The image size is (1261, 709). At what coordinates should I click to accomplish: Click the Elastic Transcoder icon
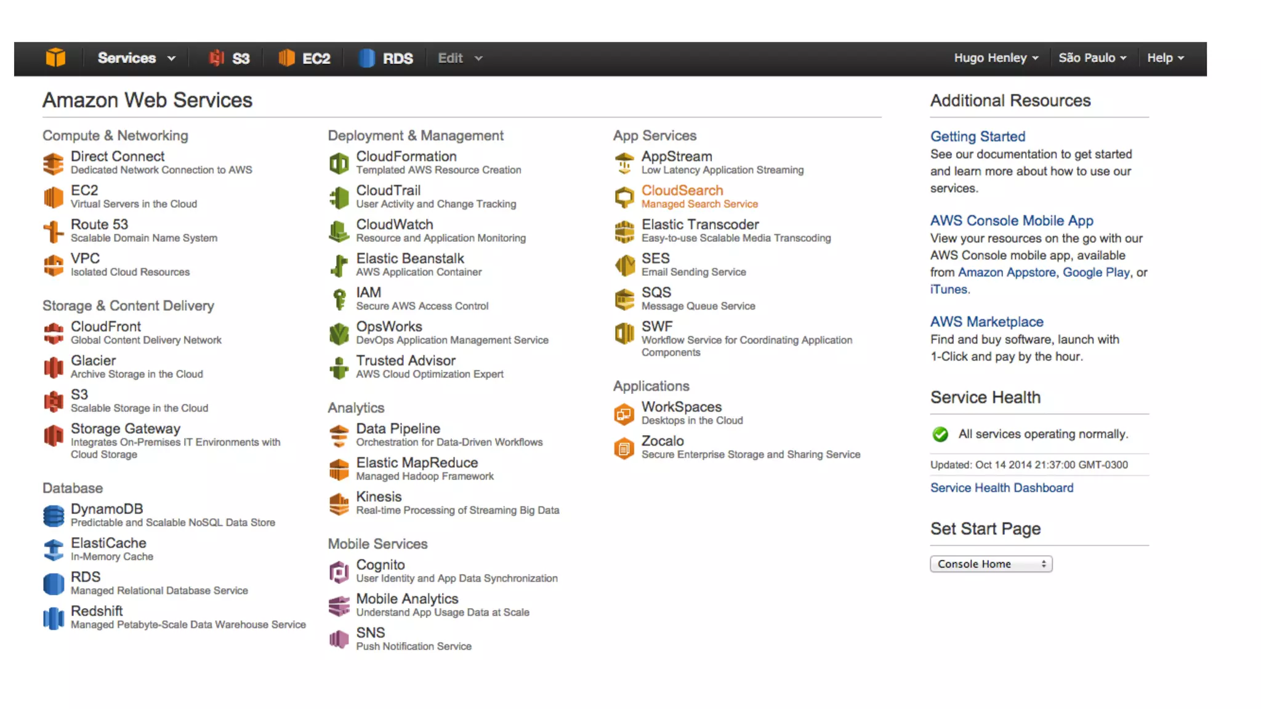624,231
